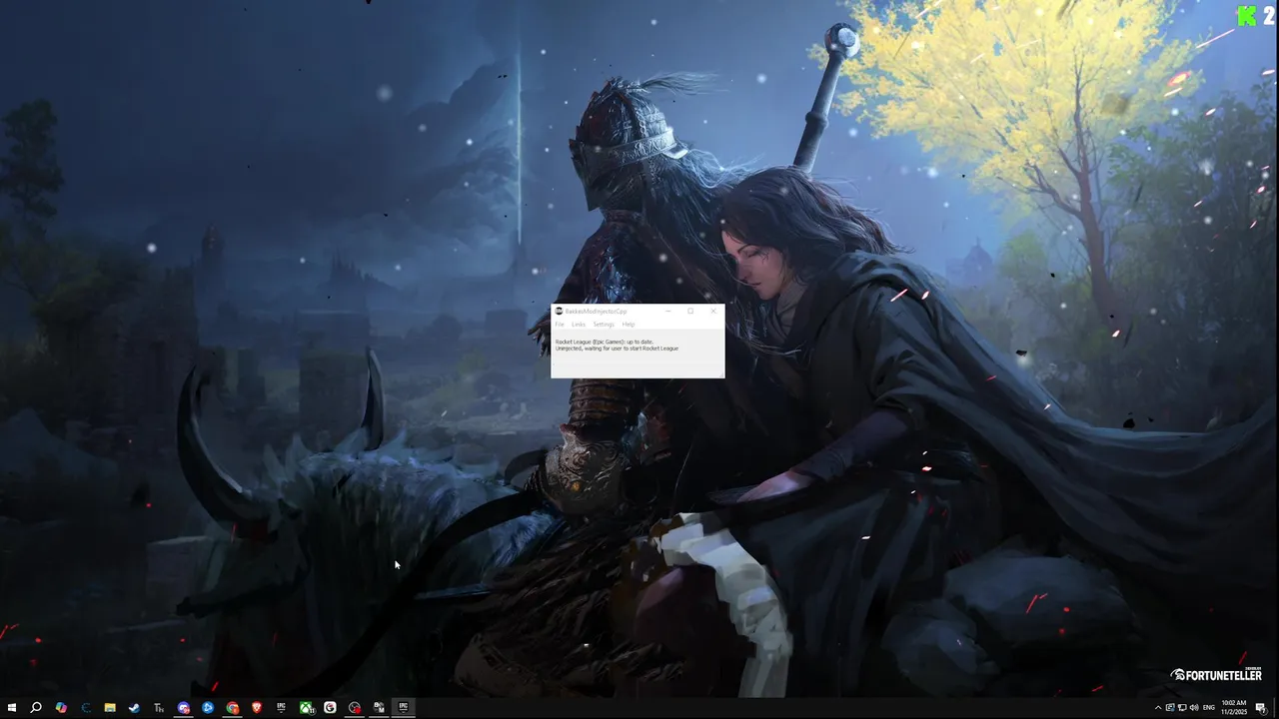This screenshot has width=1279, height=719.
Task: Open the Links menu in BakkesModInjectorCpp
Action: coord(579,325)
